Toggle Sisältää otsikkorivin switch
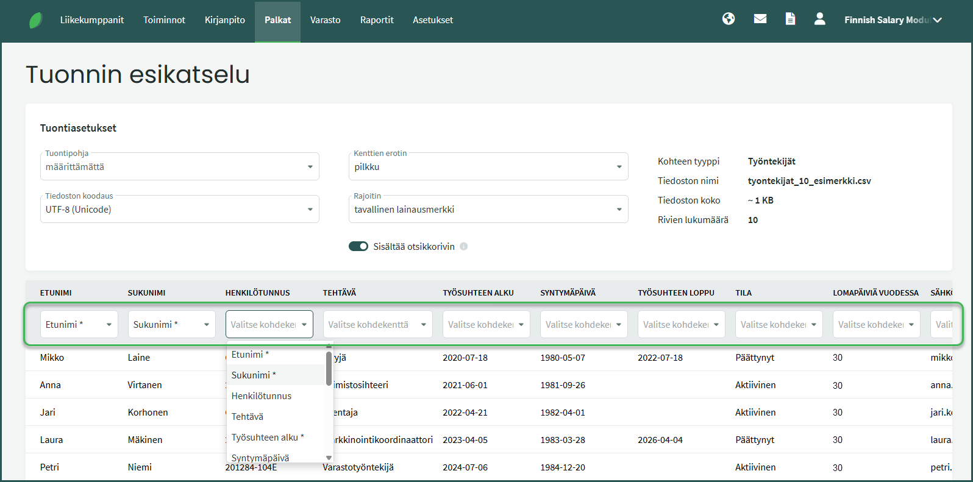973x482 pixels. [x=358, y=247]
